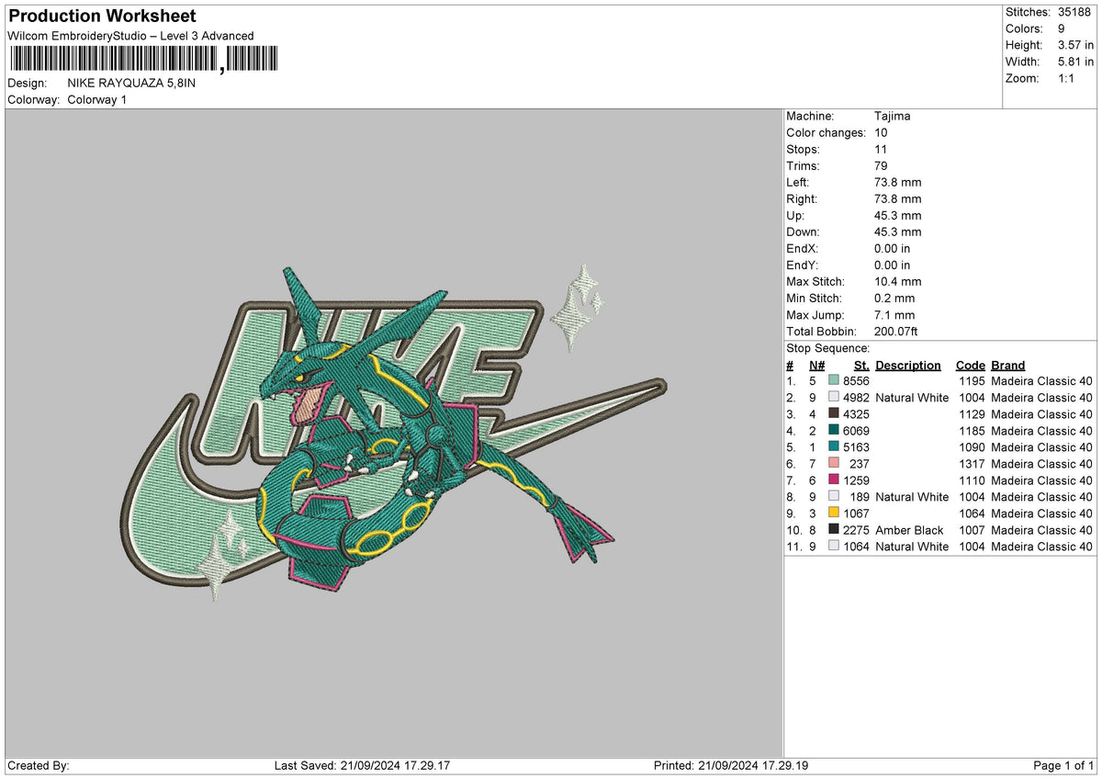Click the barcode under the Wilcom EmbroideryStudio line
This screenshot has height=779, width=1102.
(143, 60)
